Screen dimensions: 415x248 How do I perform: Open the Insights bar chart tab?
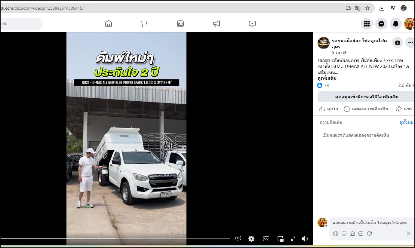[180, 24]
